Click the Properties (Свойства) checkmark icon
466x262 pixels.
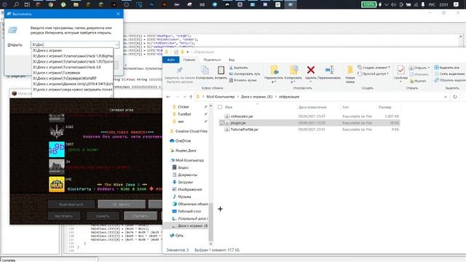[400, 70]
